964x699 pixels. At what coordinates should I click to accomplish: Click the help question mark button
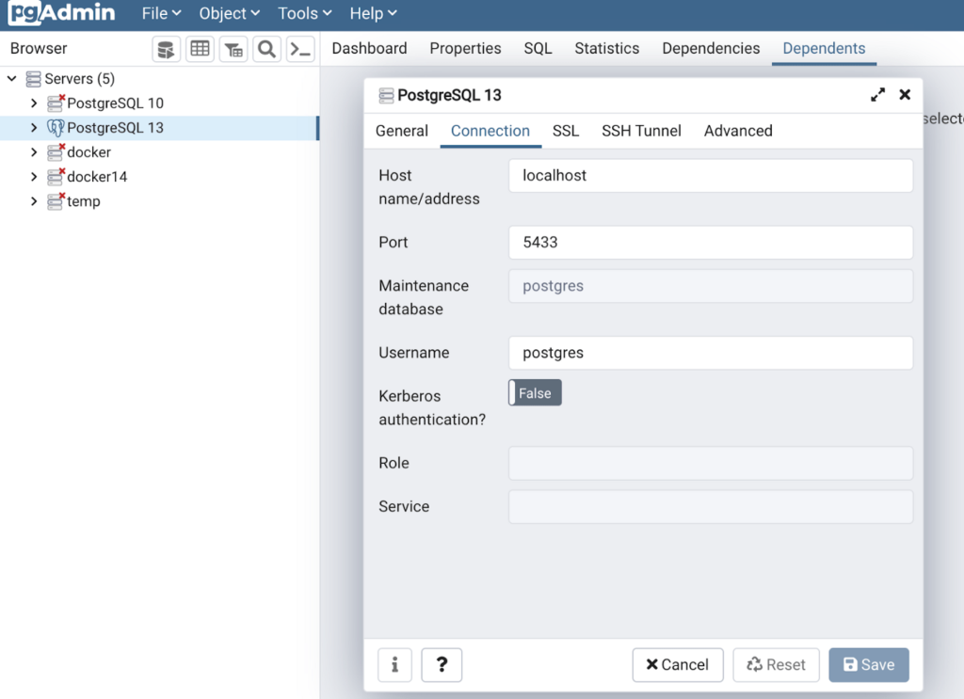tap(442, 664)
